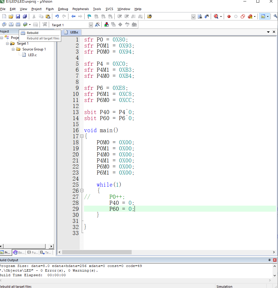Insert a breakpoint with the red dot
This screenshot has height=288, width=278.
coord(229,16)
